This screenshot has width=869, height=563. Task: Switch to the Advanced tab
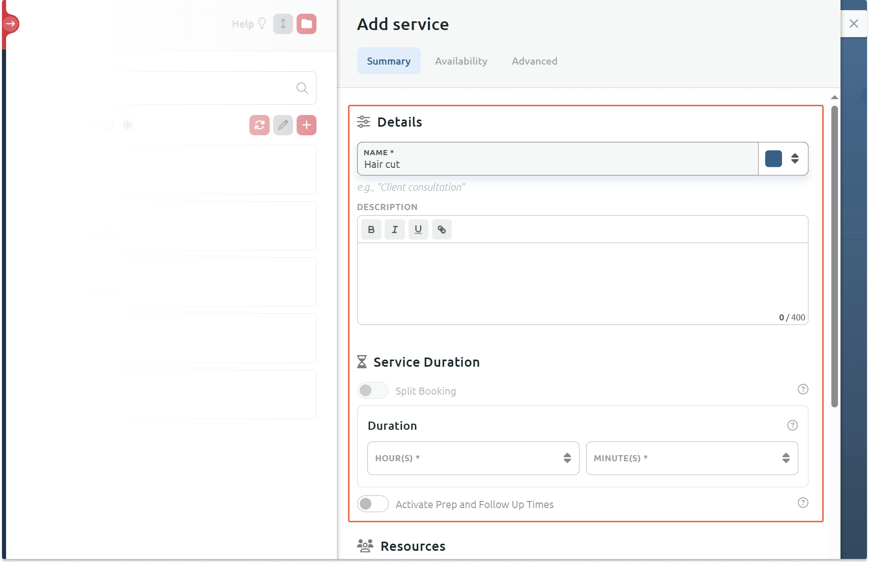pyautogui.click(x=534, y=61)
